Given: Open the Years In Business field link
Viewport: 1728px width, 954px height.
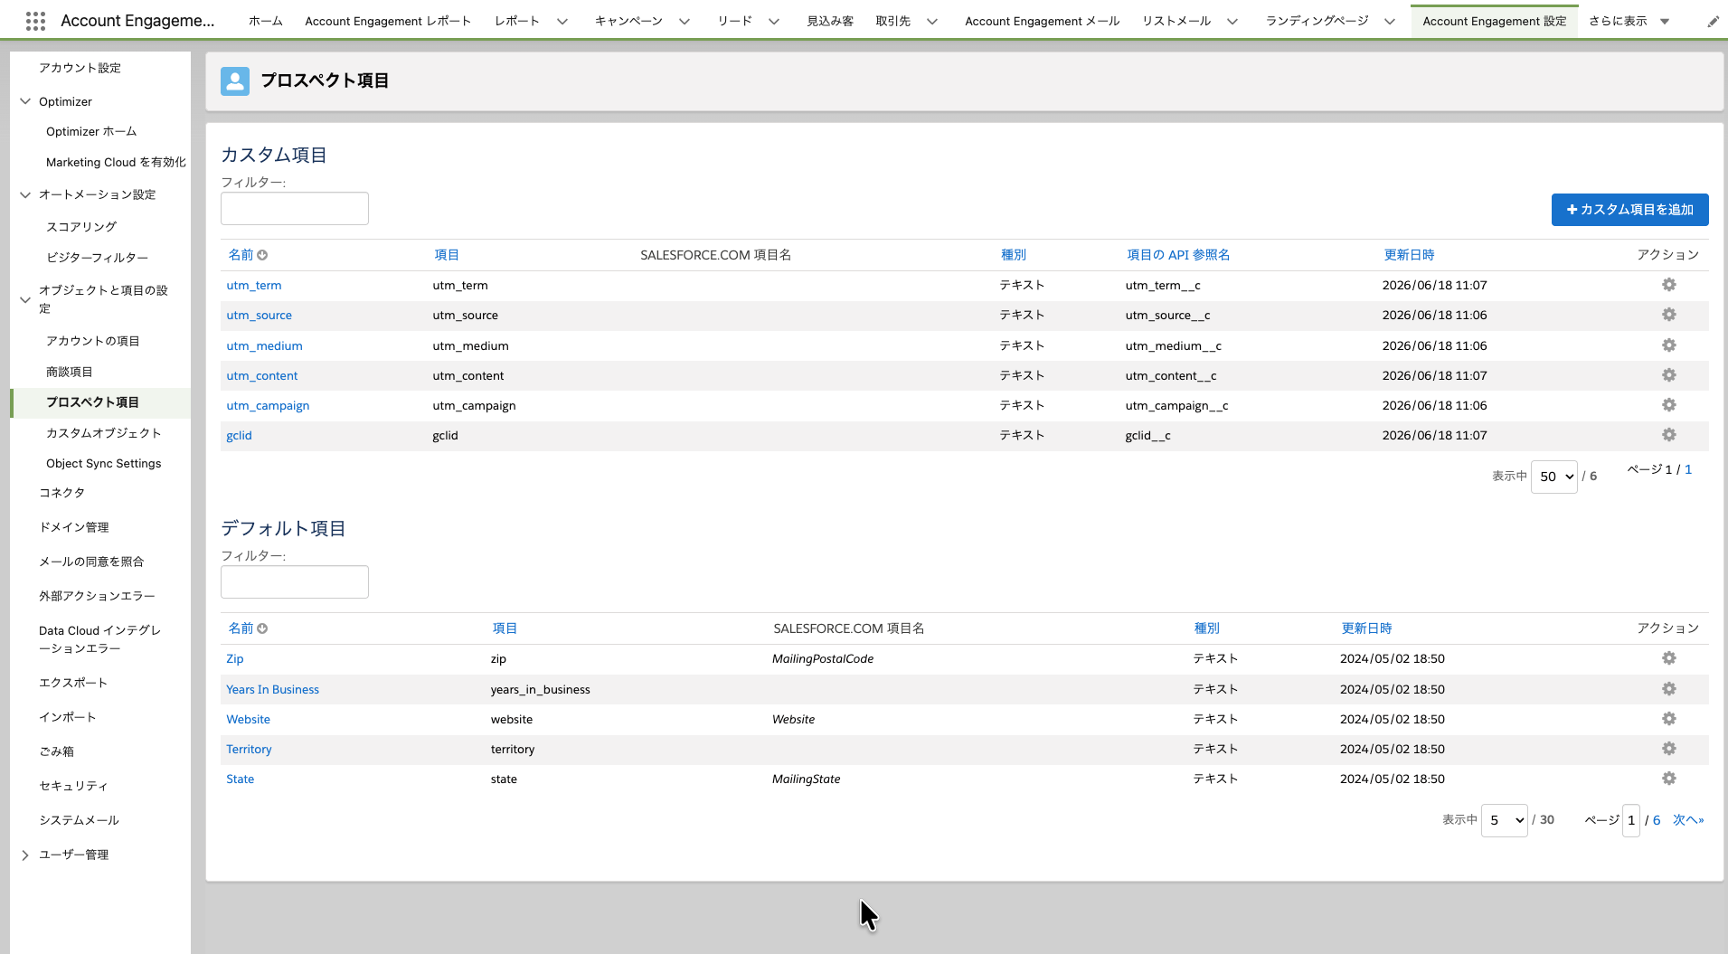Looking at the screenshot, I should point(272,689).
